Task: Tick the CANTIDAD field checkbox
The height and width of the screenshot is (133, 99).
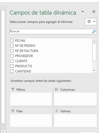Action: coord(12,71)
